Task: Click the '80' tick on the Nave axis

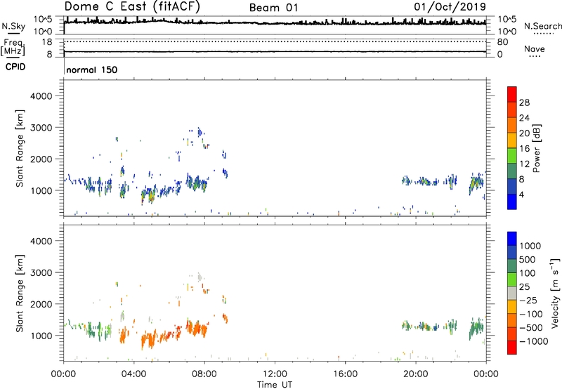Action: [502, 42]
